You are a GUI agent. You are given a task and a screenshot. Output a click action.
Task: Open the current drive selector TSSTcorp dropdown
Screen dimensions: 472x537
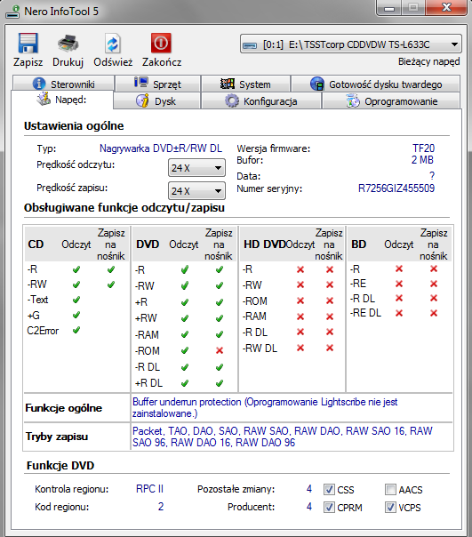[x=351, y=44]
